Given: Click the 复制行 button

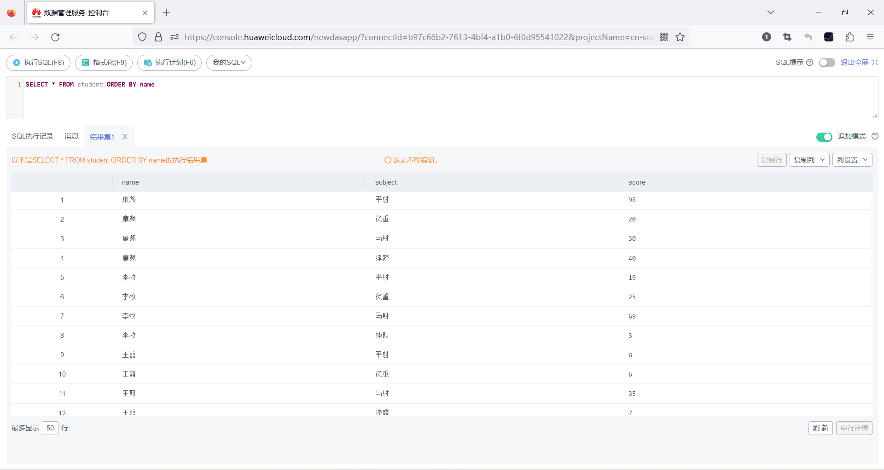Looking at the screenshot, I should click(772, 160).
